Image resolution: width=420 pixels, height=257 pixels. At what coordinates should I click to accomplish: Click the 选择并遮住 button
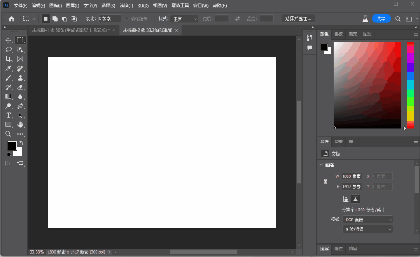pos(298,19)
